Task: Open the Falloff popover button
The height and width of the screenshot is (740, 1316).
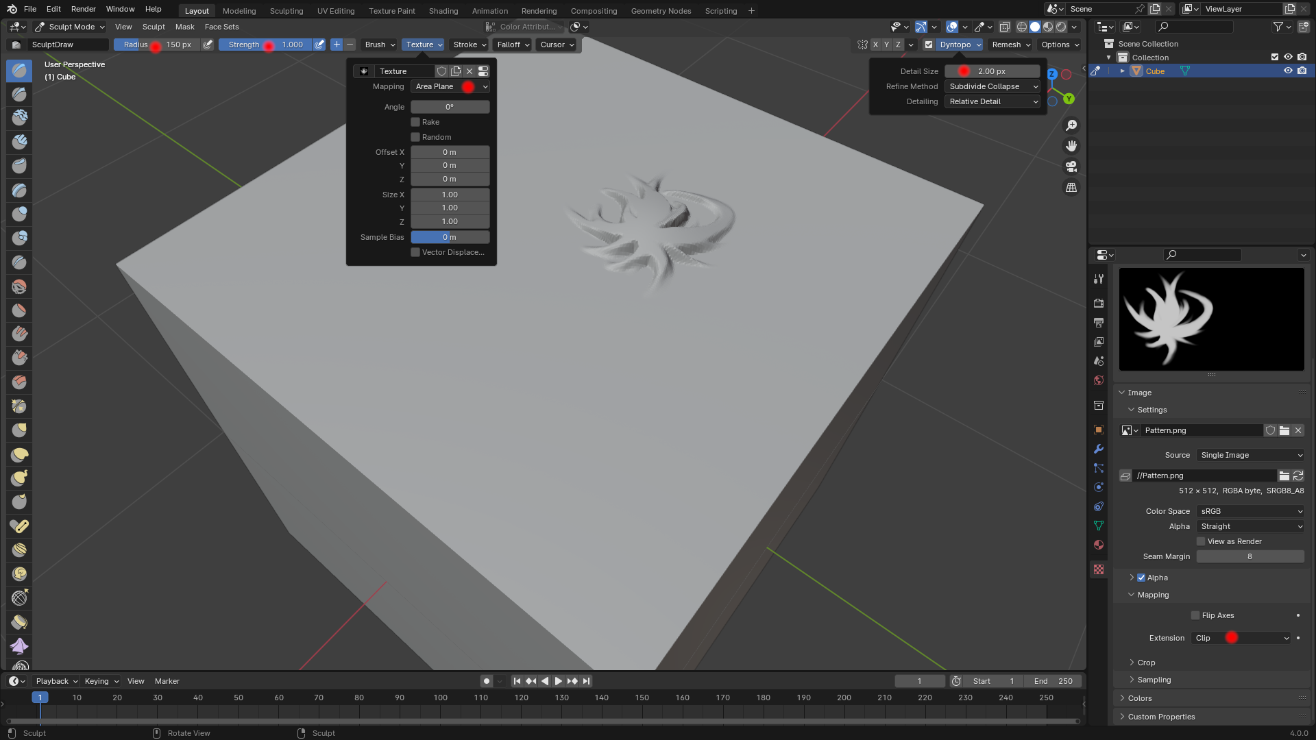Action: pos(513,45)
